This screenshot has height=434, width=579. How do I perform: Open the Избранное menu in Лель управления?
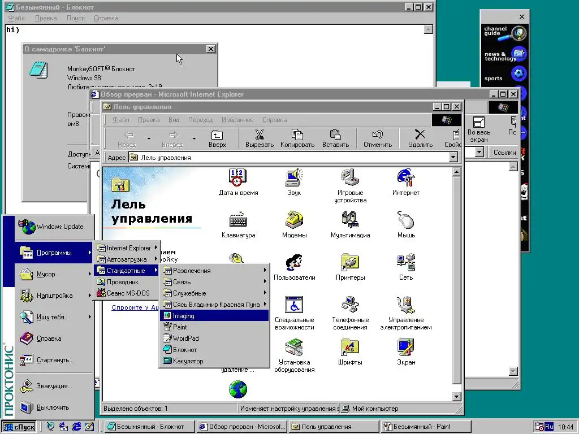coord(237,120)
